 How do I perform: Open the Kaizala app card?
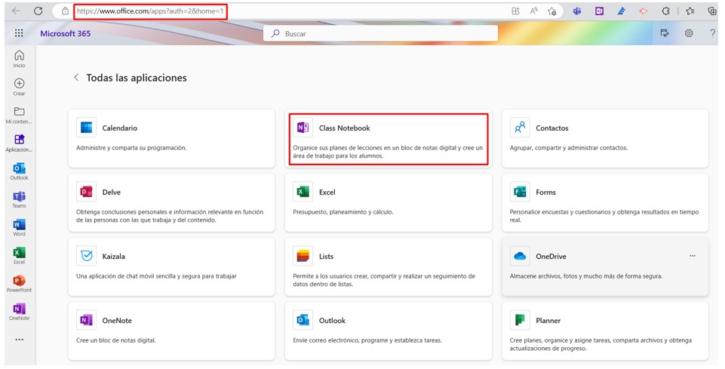point(171,267)
